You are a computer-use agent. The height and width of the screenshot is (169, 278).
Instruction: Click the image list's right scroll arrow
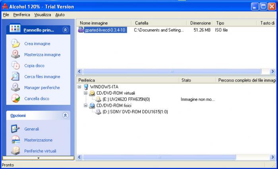(x=272, y=71)
